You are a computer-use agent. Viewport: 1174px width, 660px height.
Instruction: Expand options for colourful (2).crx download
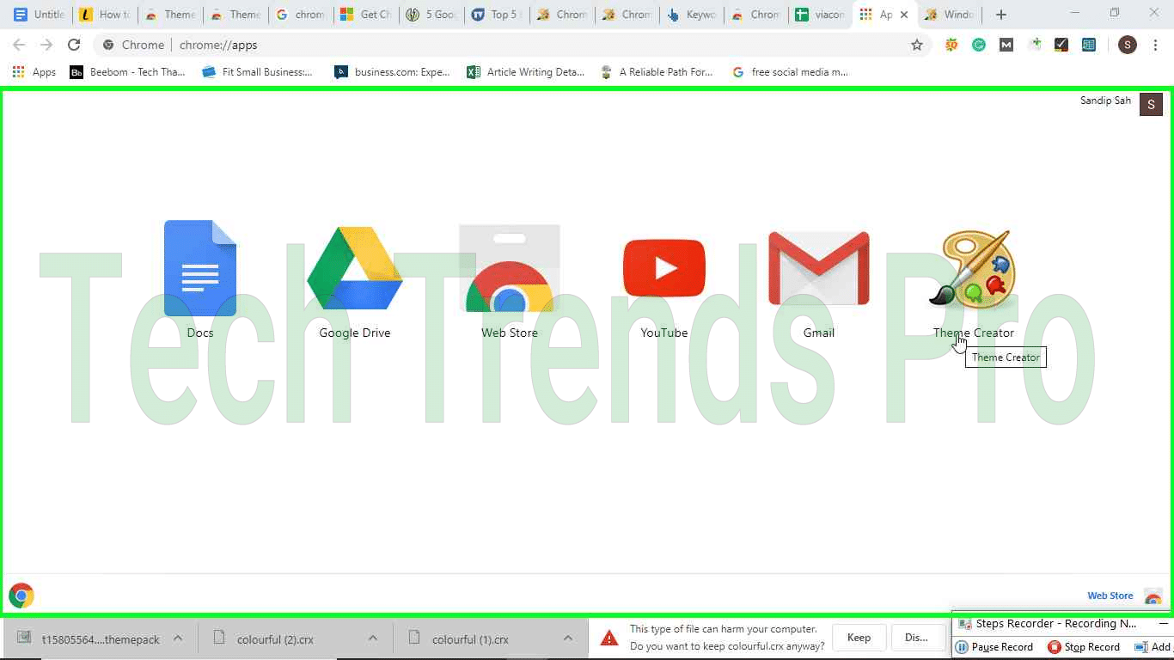373,638
